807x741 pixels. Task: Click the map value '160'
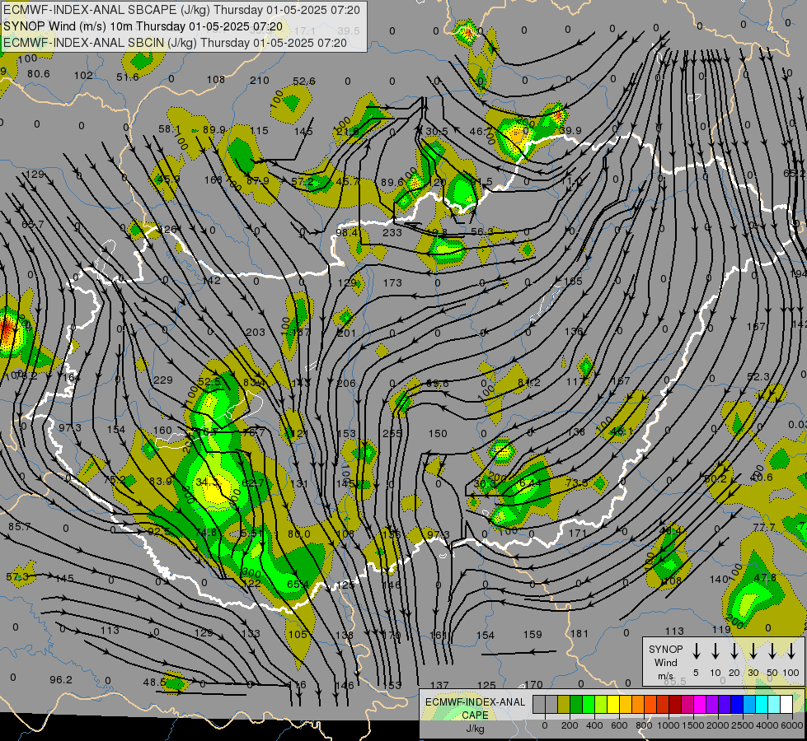point(162,431)
